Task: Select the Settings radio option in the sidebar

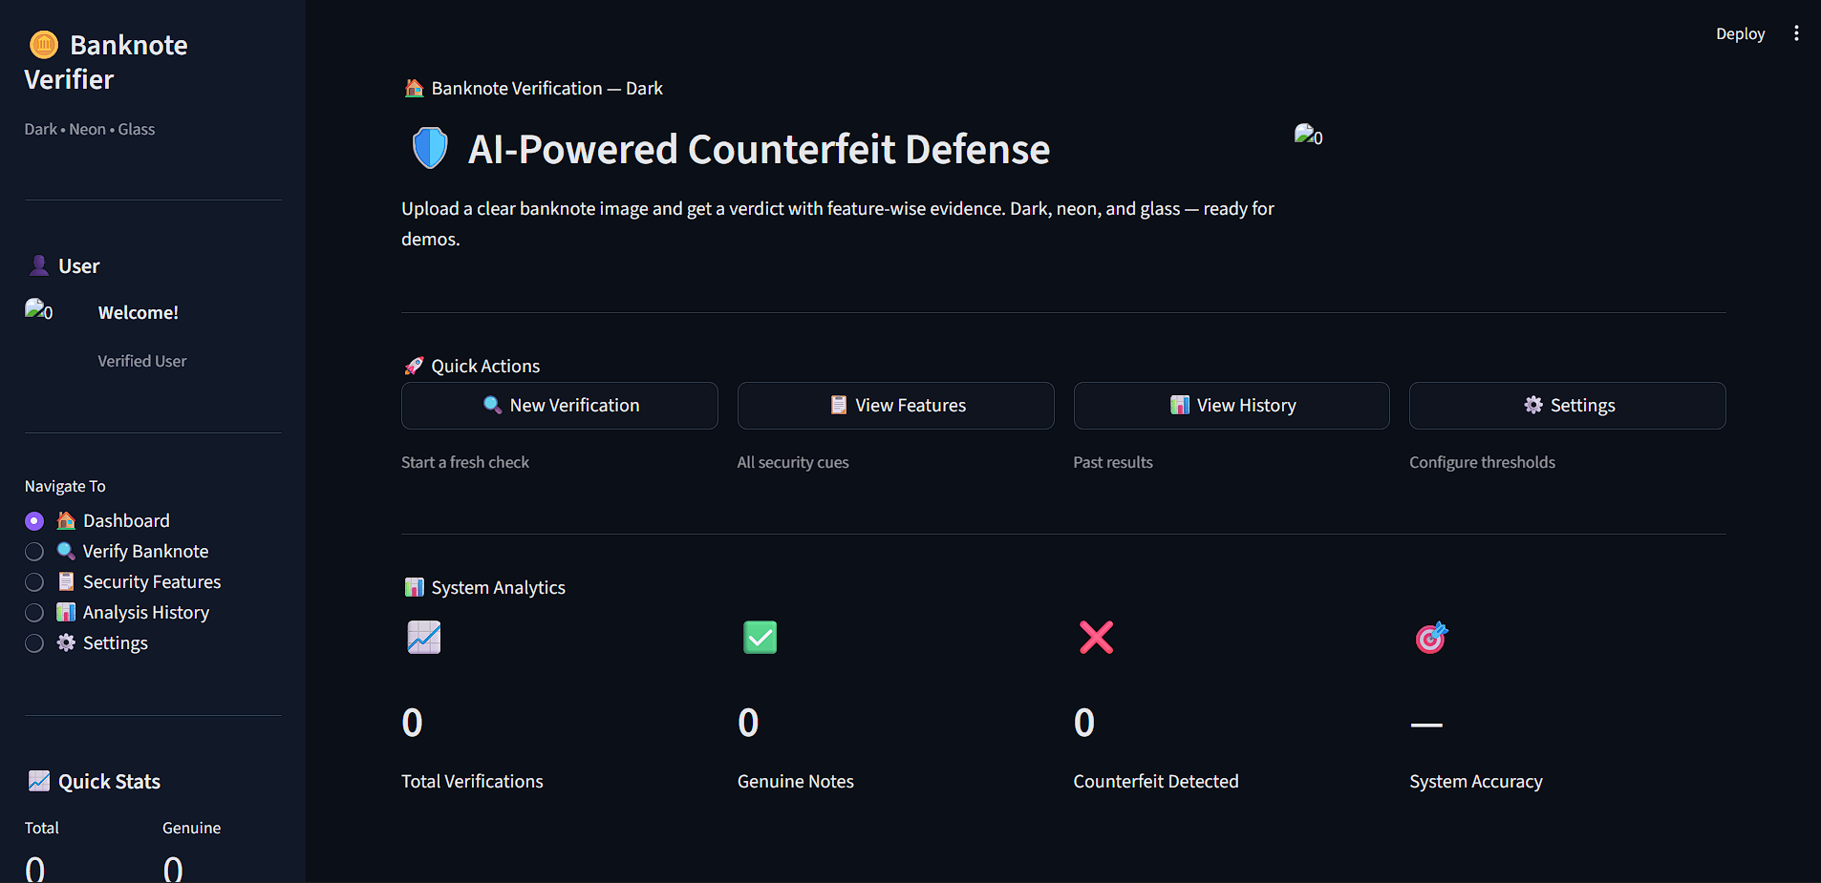Action: [34, 643]
